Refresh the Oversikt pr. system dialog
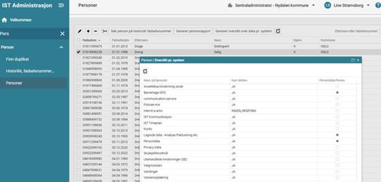This screenshot has height=182, width=381. pos(145,71)
